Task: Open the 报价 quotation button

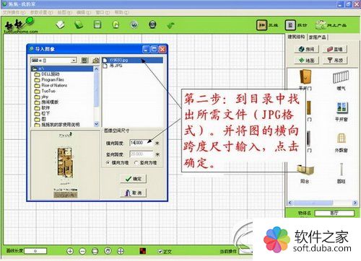Action: click(x=296, y=25)
